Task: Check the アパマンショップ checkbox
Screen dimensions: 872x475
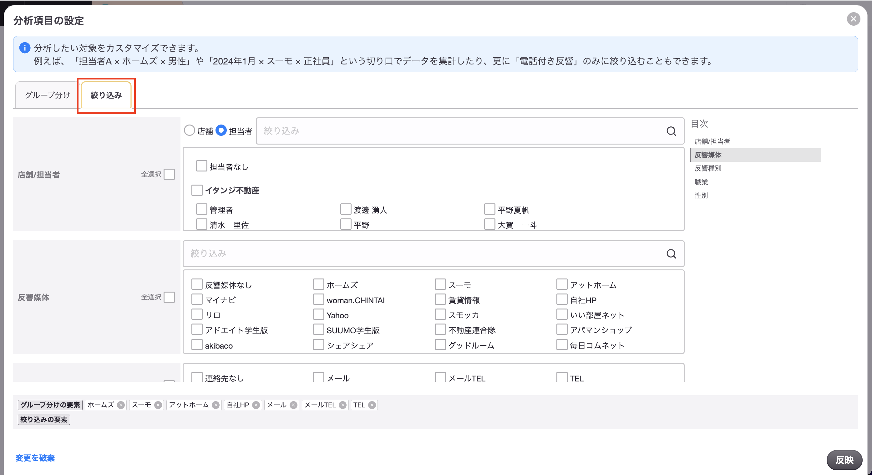Action: 562,329
